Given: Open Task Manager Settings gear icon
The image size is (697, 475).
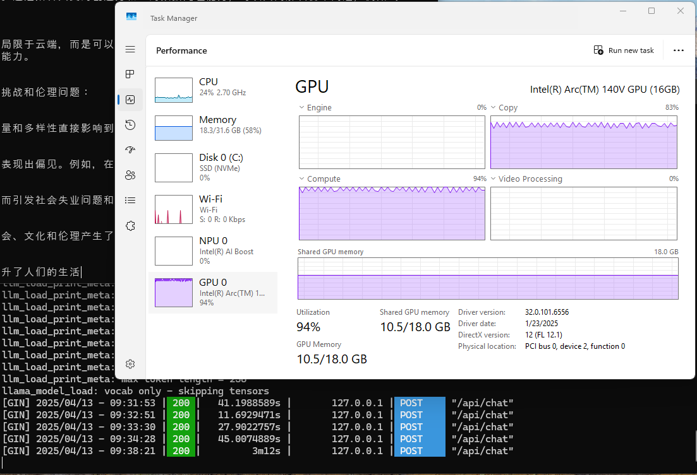Looking at the screenshot, I should 130,364.
